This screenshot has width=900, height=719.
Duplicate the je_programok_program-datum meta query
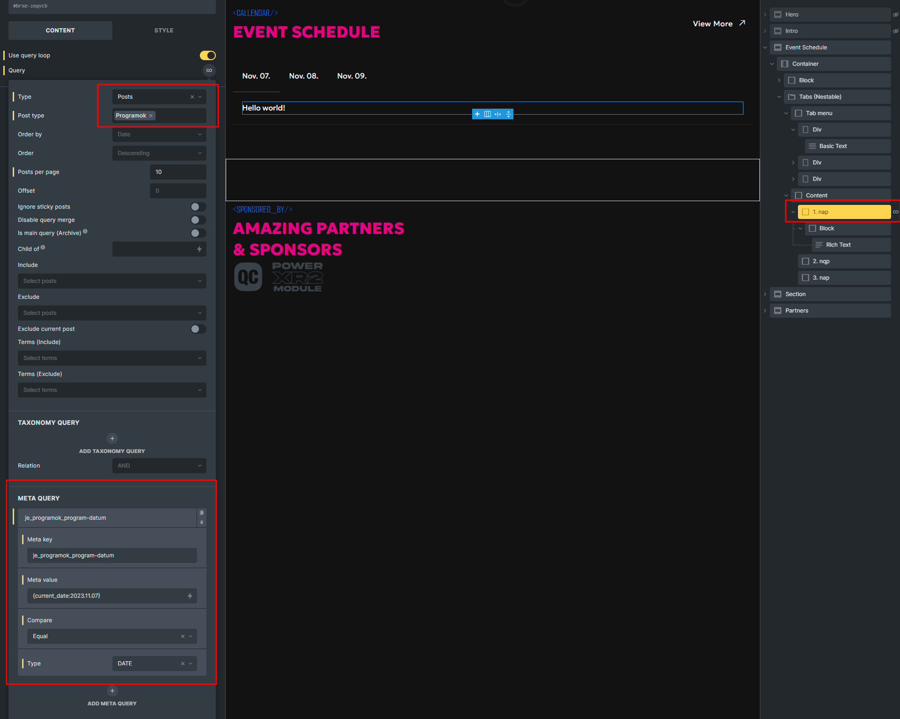click(202, 512)
